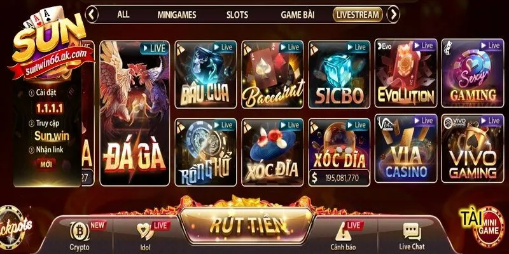The height and width of the screenshot is (254, 509).
Task: Click the left arrow on category bar
Action: [x=92, y=14]
